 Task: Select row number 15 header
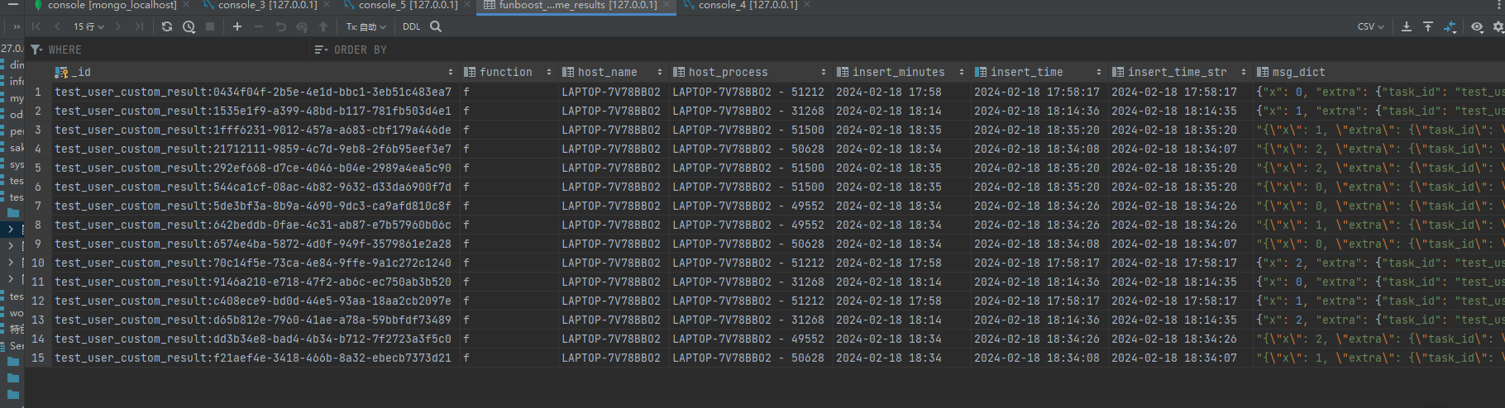coord(37,358)
